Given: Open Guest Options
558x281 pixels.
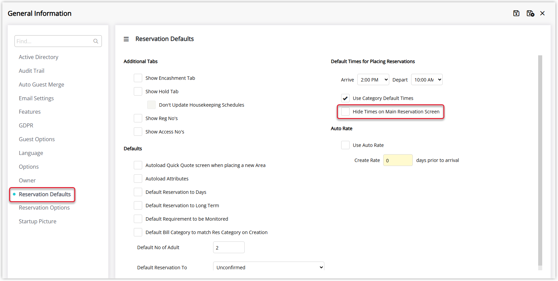Looking at the screenshot, I should tap(37, 139).
